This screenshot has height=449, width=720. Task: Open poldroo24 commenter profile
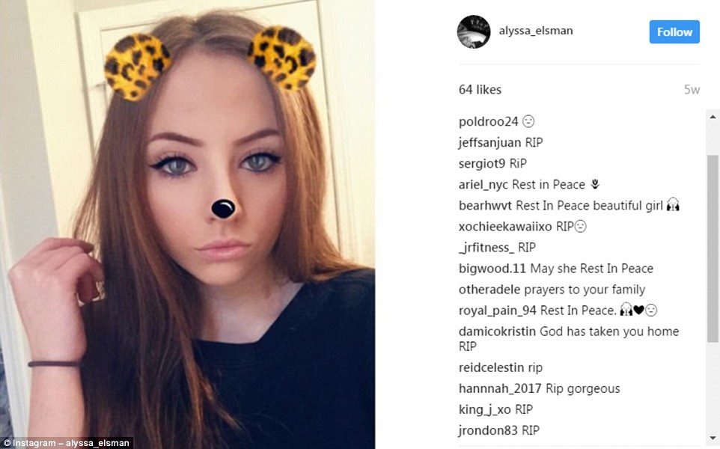[488, 122]
